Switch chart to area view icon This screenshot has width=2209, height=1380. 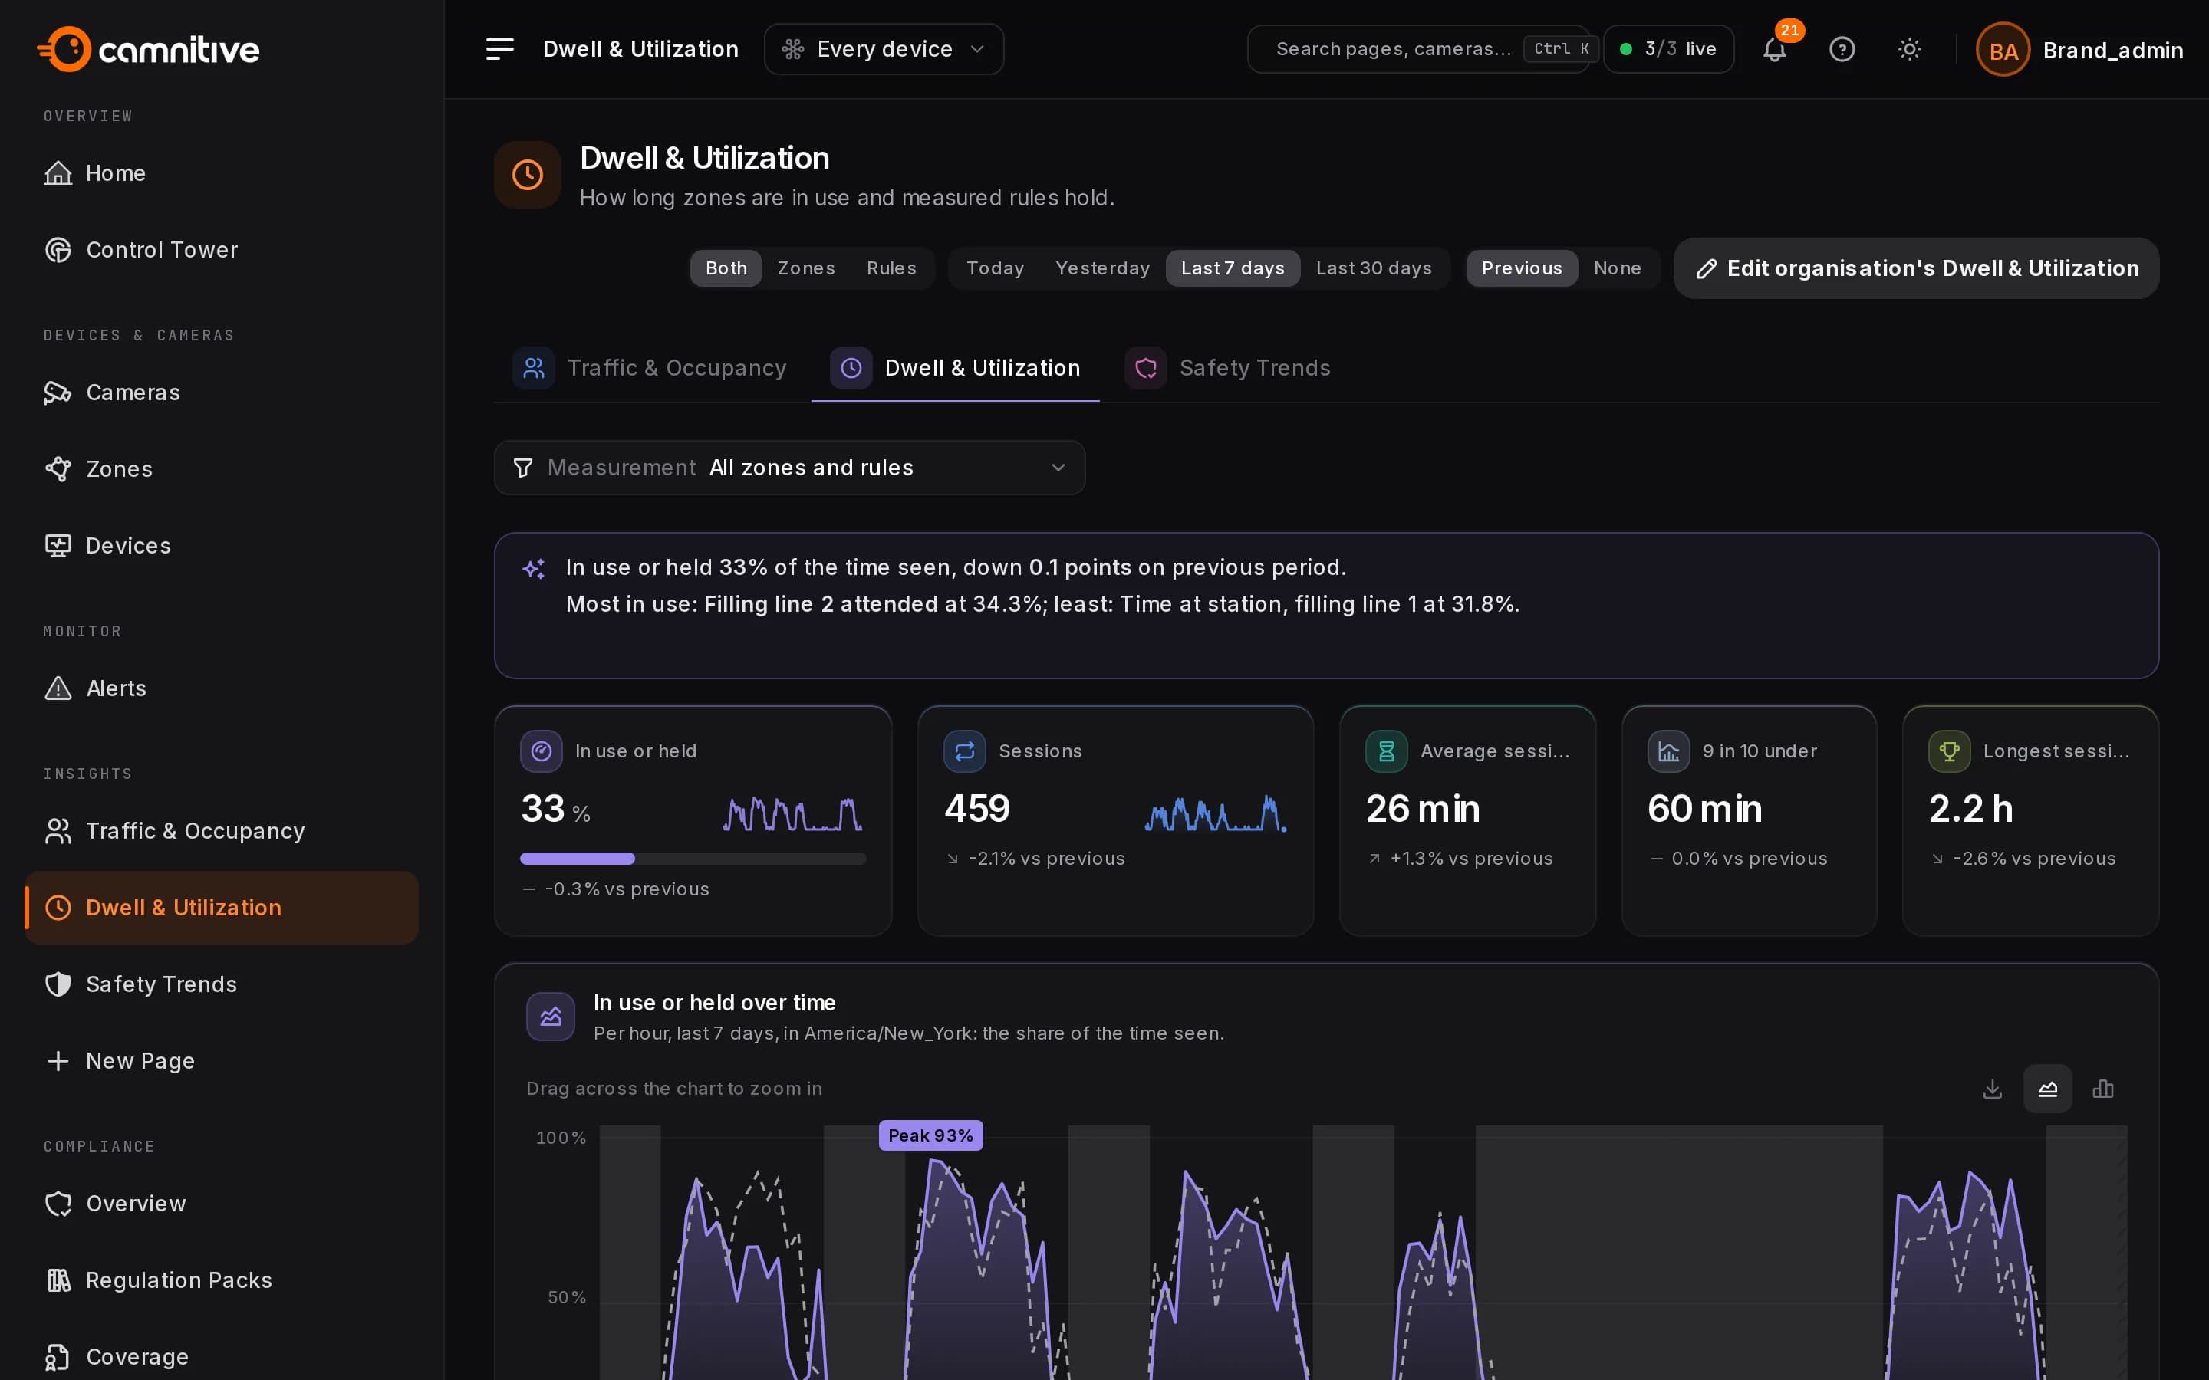(2047, 1089)
